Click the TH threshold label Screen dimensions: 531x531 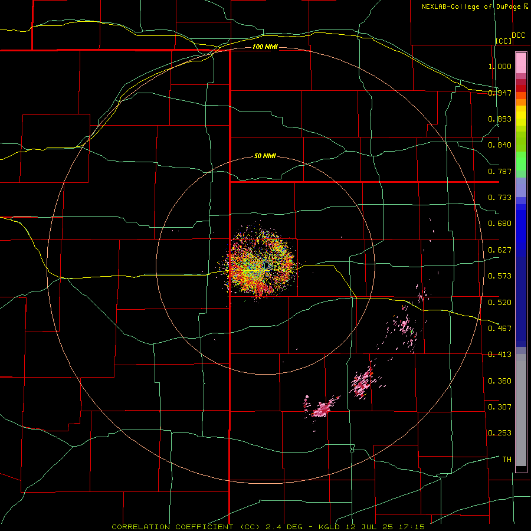507,459
